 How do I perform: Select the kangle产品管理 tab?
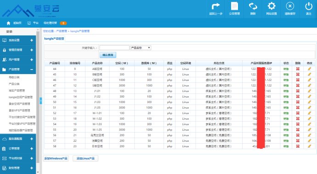54,39
